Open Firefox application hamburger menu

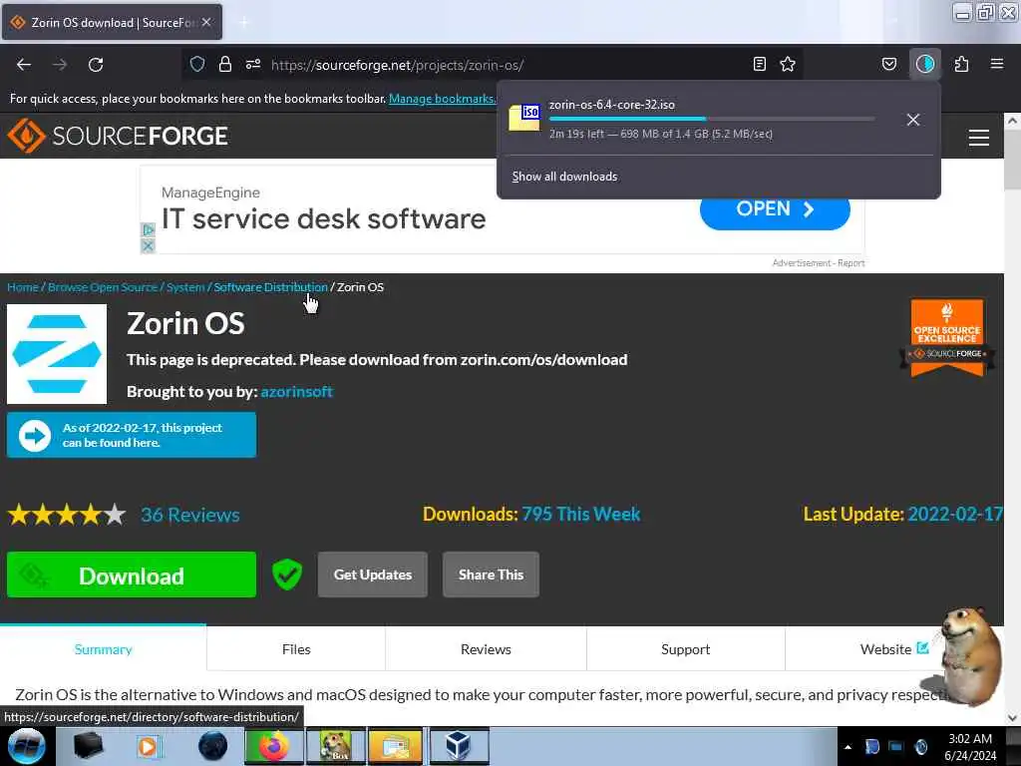coord(997,64)
